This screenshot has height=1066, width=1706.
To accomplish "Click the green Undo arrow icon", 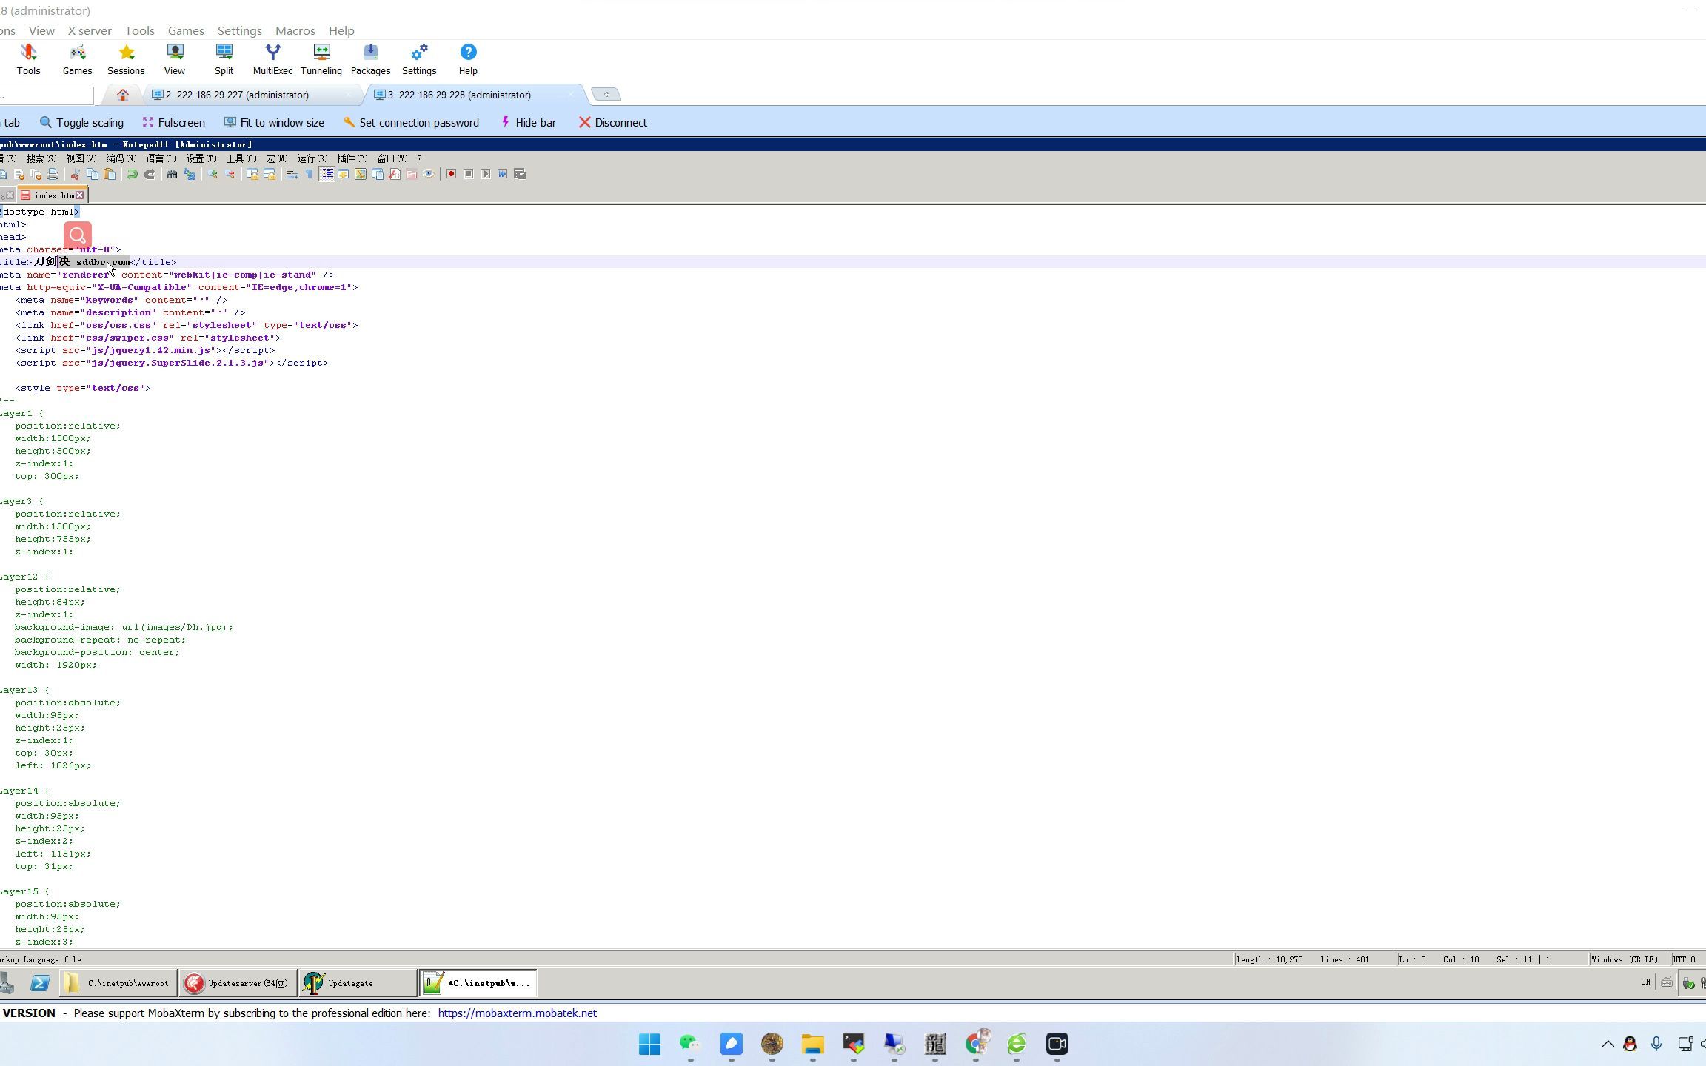I will point(132,175).
